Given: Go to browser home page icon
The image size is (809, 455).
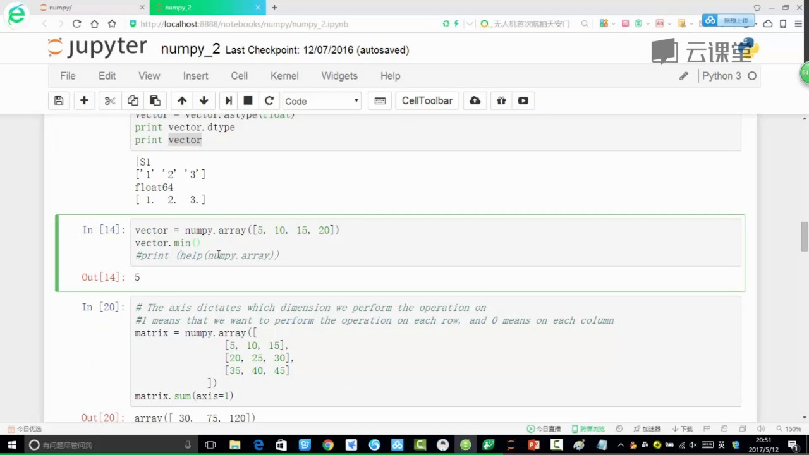Looking at the screenshot, I should [x=94, y=23].
